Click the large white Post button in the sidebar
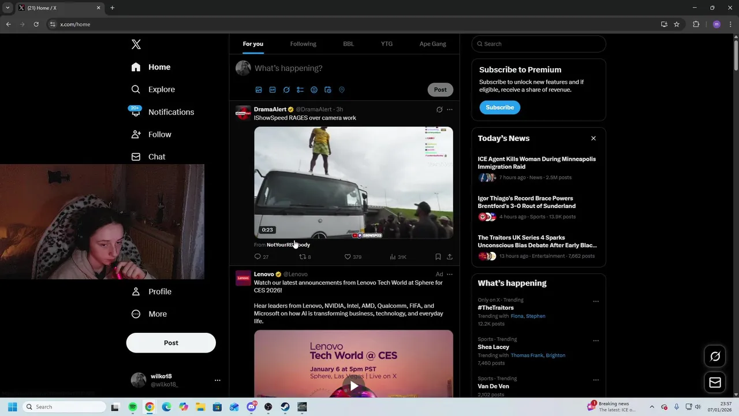This screenshot has width=739, height=416. [171, 343]
